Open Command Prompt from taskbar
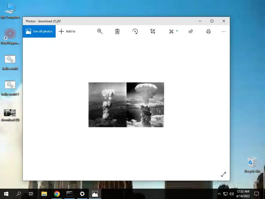Screen dimensions: 265x199 [69, 194]
